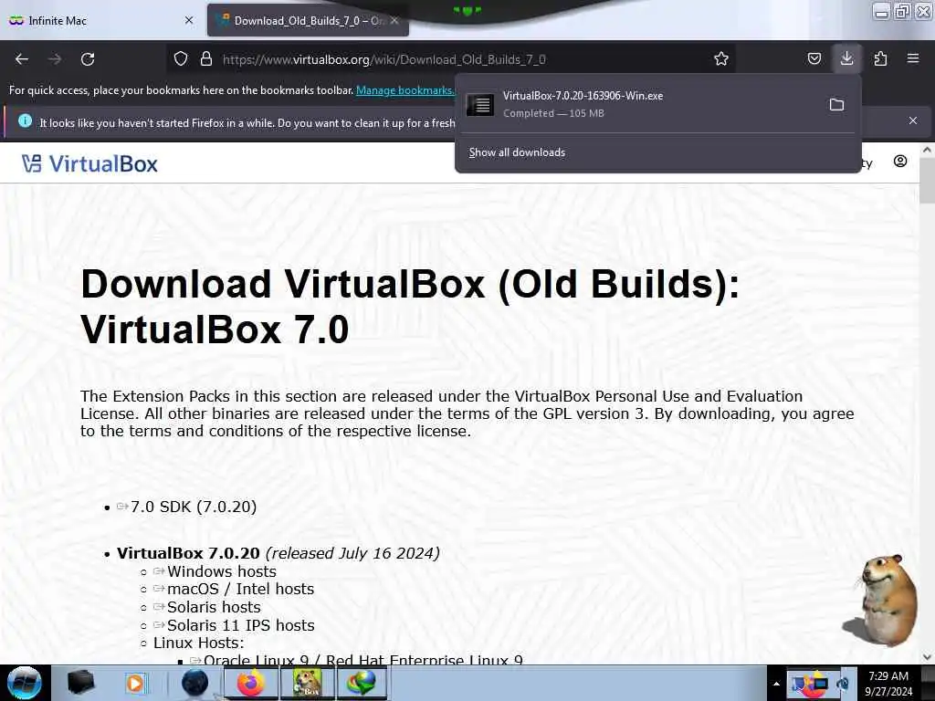Bookmark this page with the star icon
Image resolution: width=935 pixels, height=701 pixels.
(x=721, y=58)
